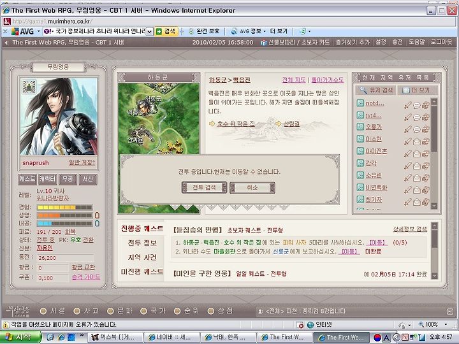Switch to the 전투 정보 tab
The image size is (459, 344).
(142, 243)
